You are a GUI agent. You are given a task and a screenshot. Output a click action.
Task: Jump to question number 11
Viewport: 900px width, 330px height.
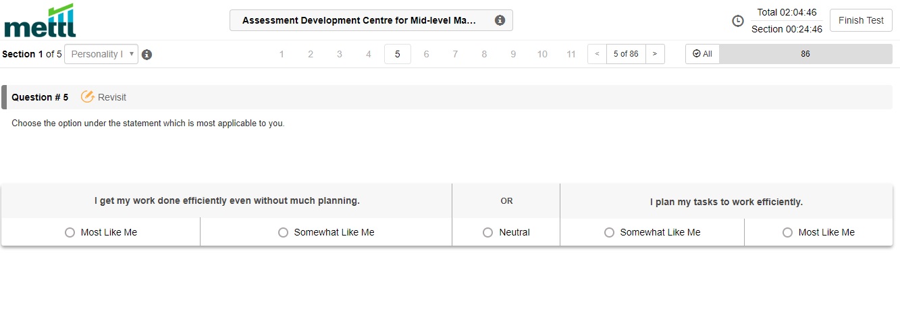571,54
